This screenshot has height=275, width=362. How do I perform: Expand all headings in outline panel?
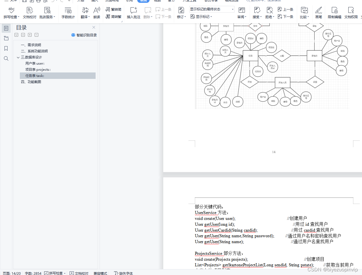pyautogui.click(x=16, y=35)
